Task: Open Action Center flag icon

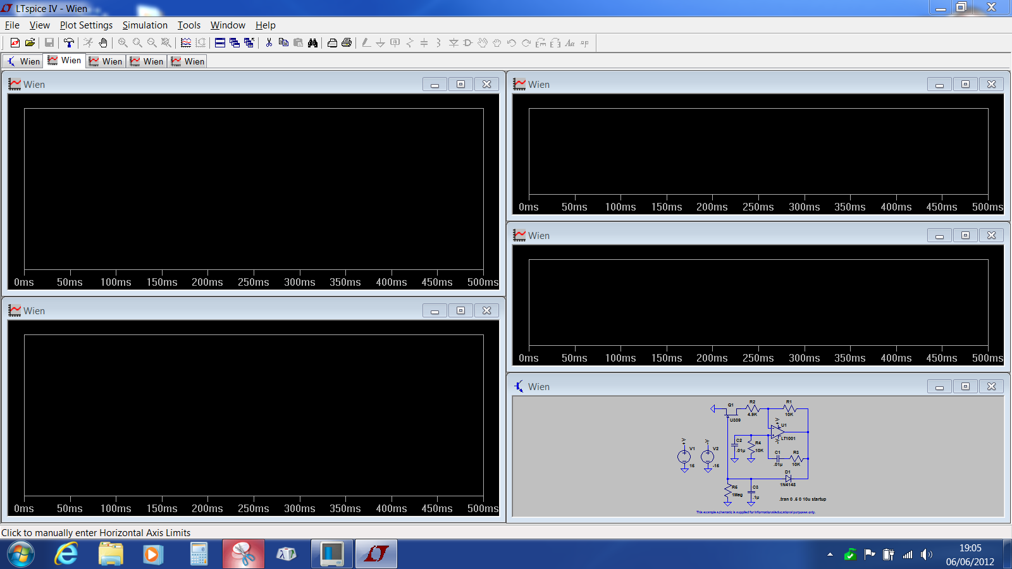Action: tap(870, 554)
